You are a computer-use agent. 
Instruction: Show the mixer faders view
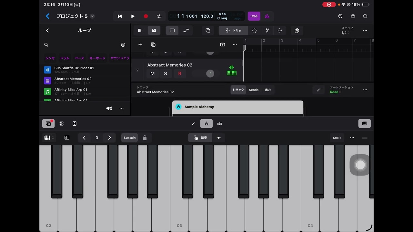[x=219, y=123]
